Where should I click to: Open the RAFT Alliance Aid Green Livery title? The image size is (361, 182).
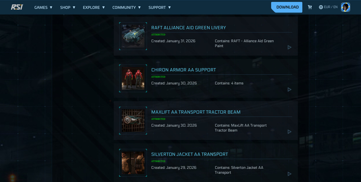point(189,28)
